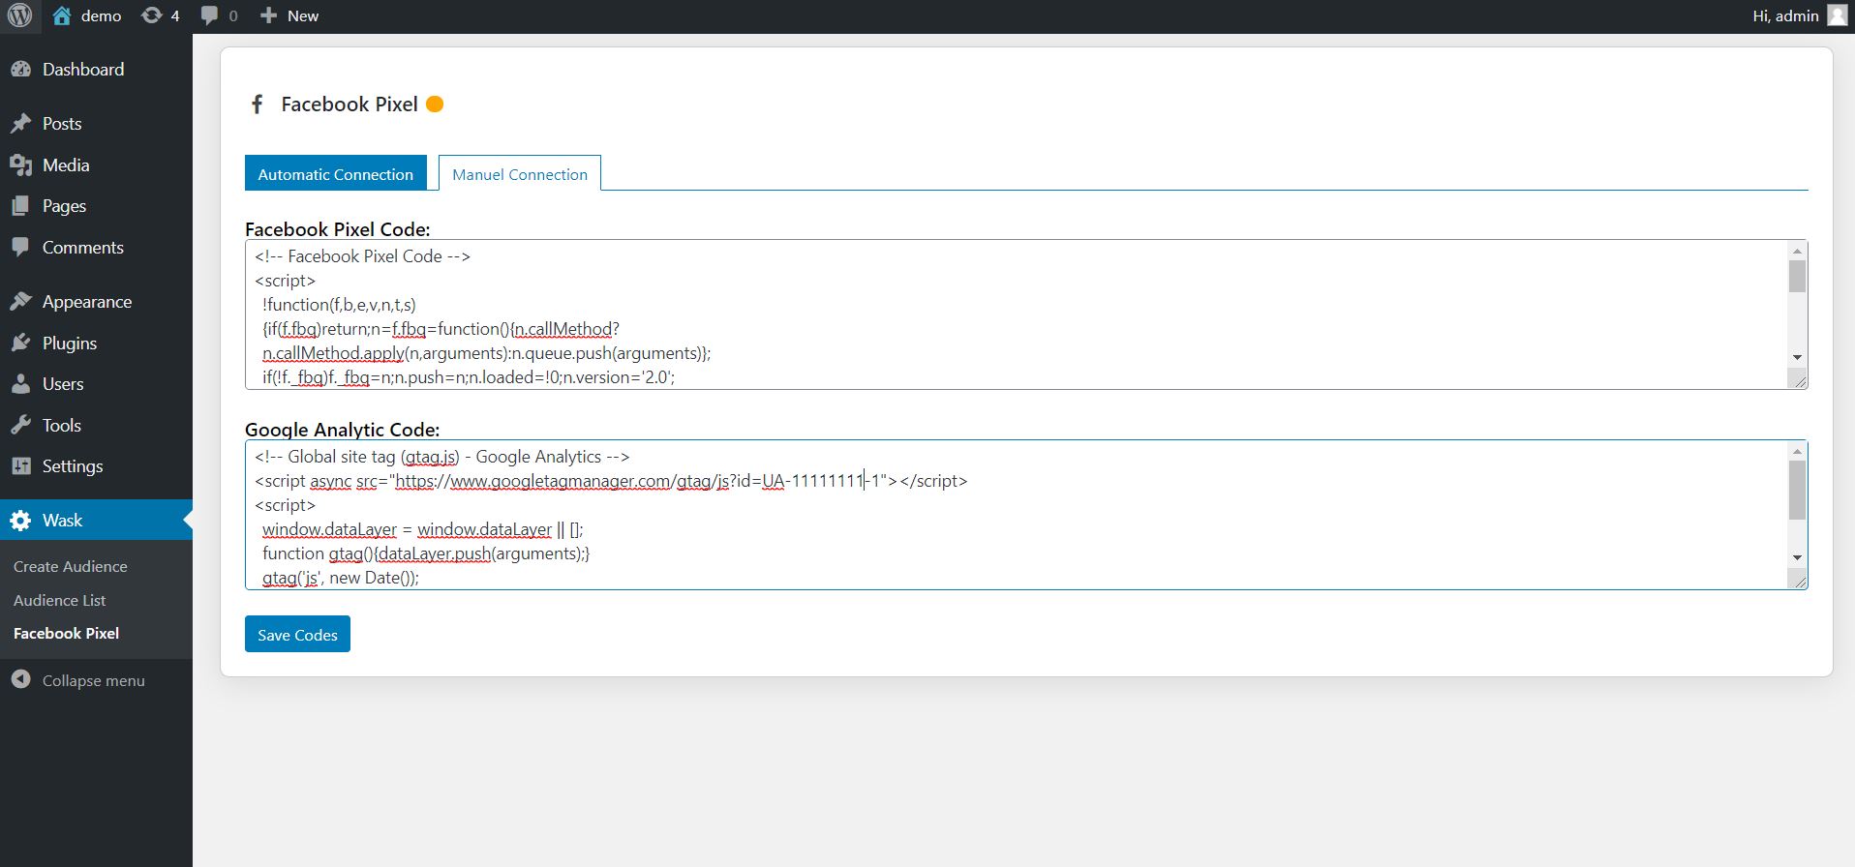Click Google Analytic textarea scroll up arrow
Image resolution: width=1855 pixels, height=867 pixels.
[x=1797, y=451]
